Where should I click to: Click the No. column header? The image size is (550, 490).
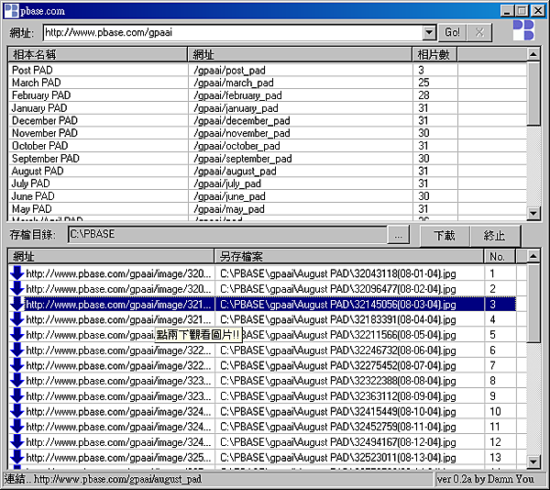[x=500, y=257]
